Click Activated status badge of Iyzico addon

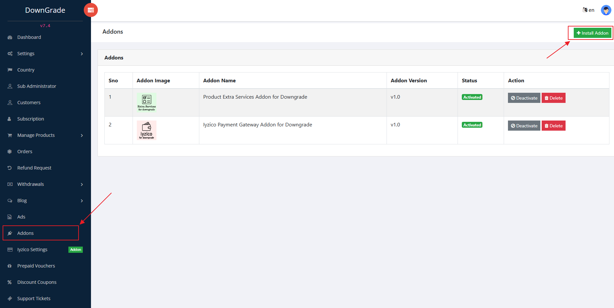pyautogui.click(x=472, y=125)
